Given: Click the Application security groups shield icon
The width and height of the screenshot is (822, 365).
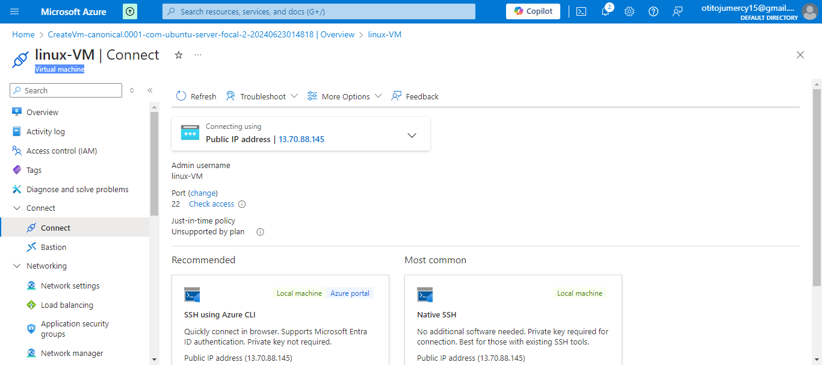Looking at the screenshot, I should (x=31, y=328).
